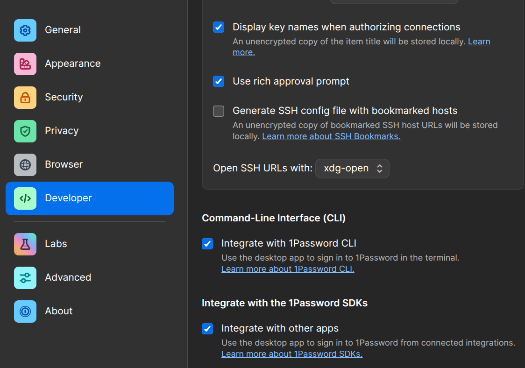Click the General gear icon
This screenshot has height=368, width=525.
tap(25, 30)
